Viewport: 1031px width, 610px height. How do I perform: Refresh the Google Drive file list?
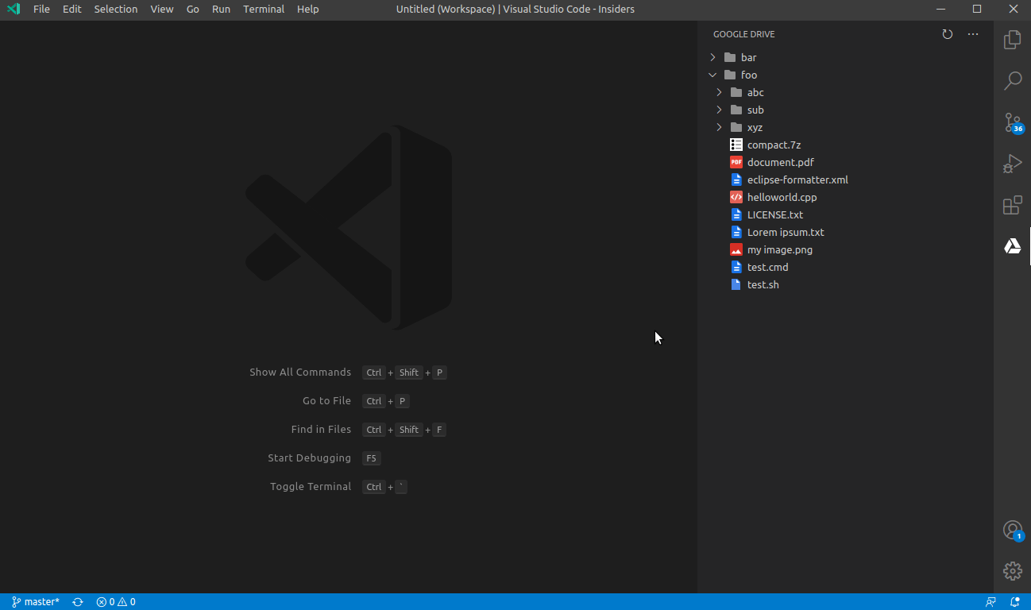tap(947, 34)
